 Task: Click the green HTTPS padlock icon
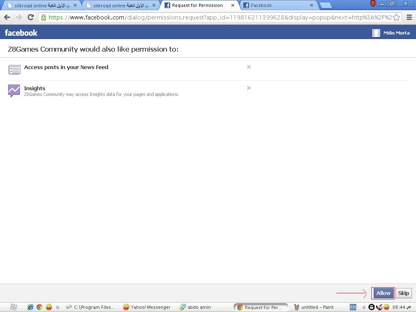coord(44,17)
